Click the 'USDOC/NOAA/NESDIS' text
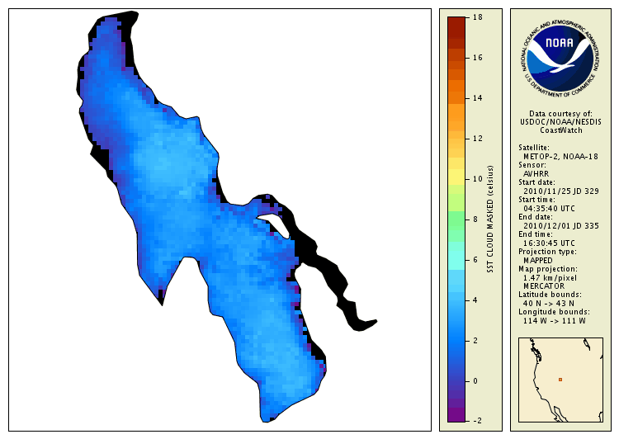 click(x=560, y=122)
